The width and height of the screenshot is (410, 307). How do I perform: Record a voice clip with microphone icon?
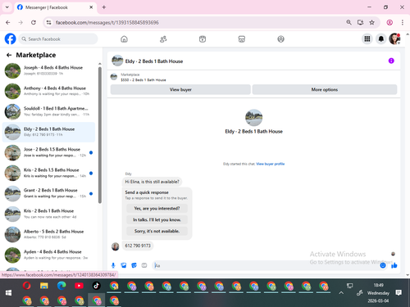[113, 265]
